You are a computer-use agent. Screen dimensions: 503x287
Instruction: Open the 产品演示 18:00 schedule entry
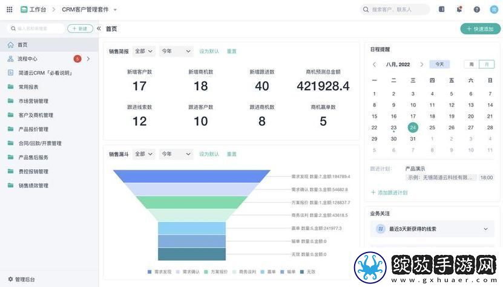click(449, 173)
